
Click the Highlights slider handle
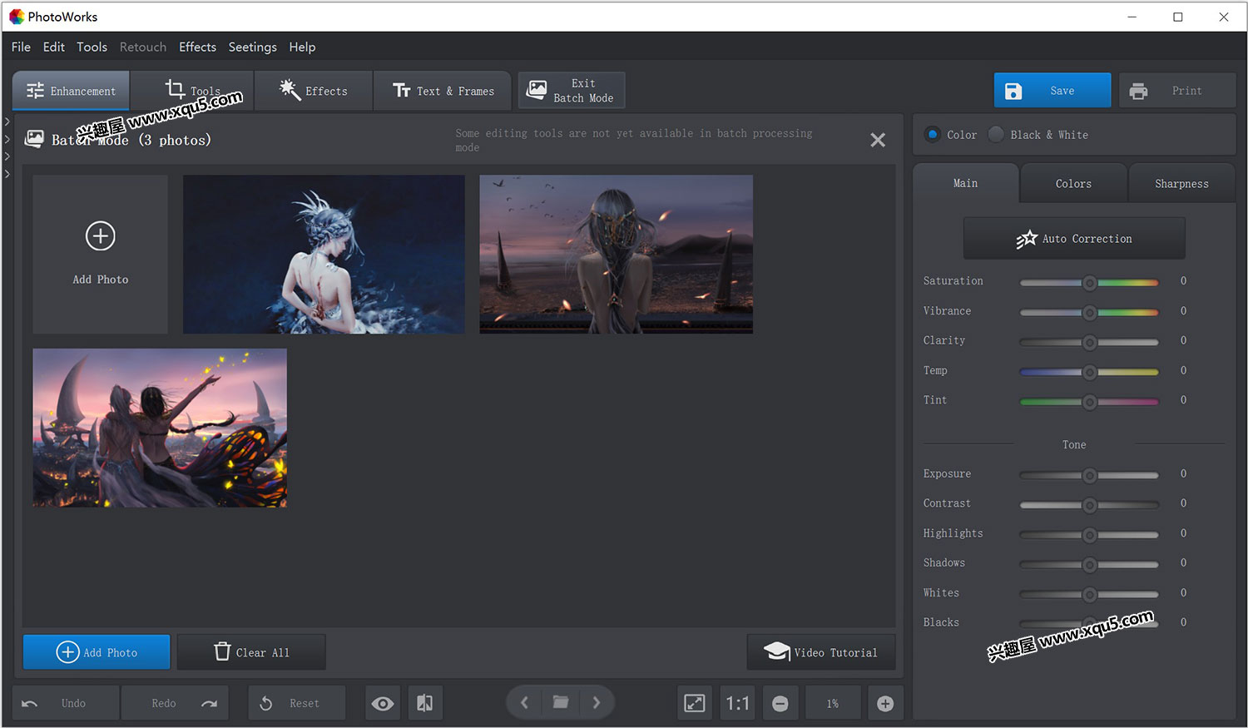tap(1089, 535)
